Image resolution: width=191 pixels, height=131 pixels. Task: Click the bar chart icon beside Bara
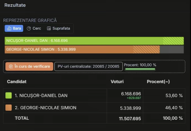click(9, 29)
